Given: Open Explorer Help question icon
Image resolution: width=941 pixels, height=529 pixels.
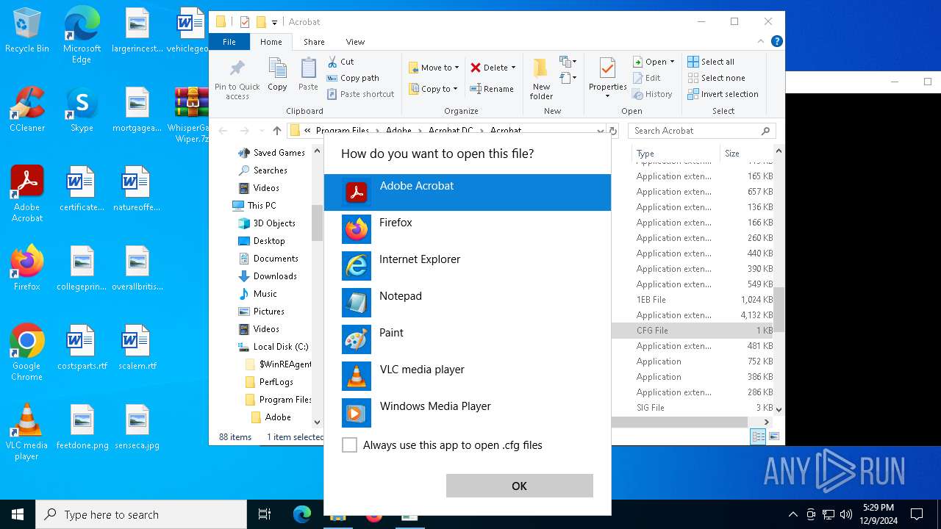Looking at the screenshot, I should tap(776, 42).
